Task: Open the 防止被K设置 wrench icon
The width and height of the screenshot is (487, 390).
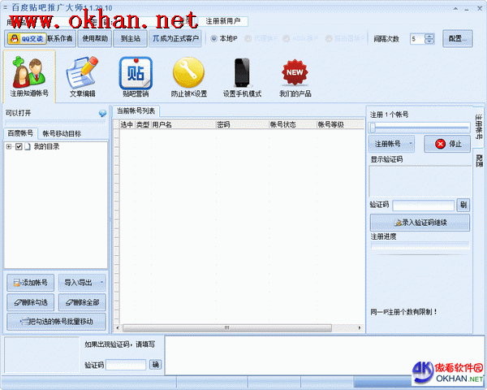Action: coord(189,76)
